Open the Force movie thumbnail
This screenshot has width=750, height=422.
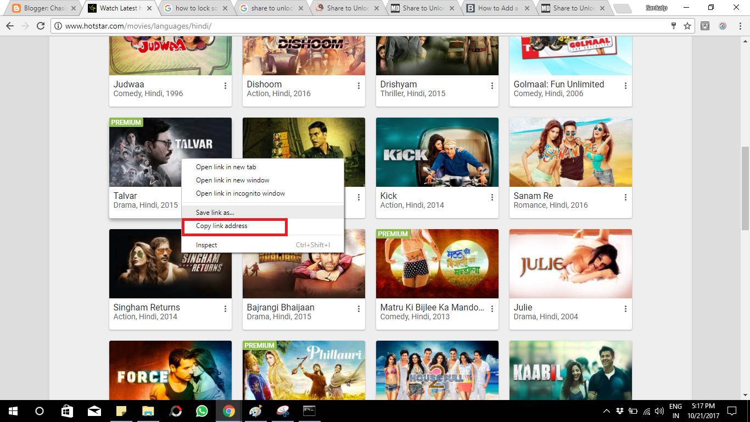[170, 370]
